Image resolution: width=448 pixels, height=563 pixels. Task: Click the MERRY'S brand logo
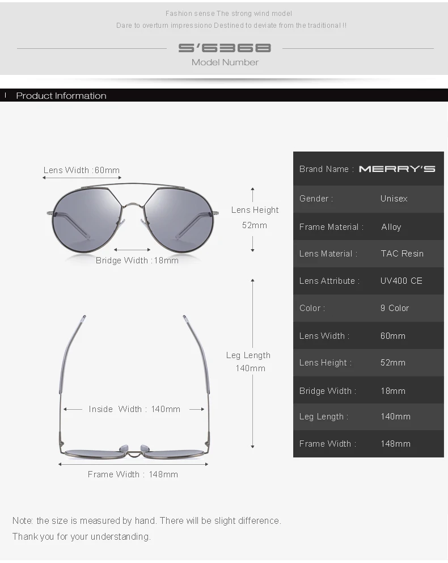coord(397,169)
